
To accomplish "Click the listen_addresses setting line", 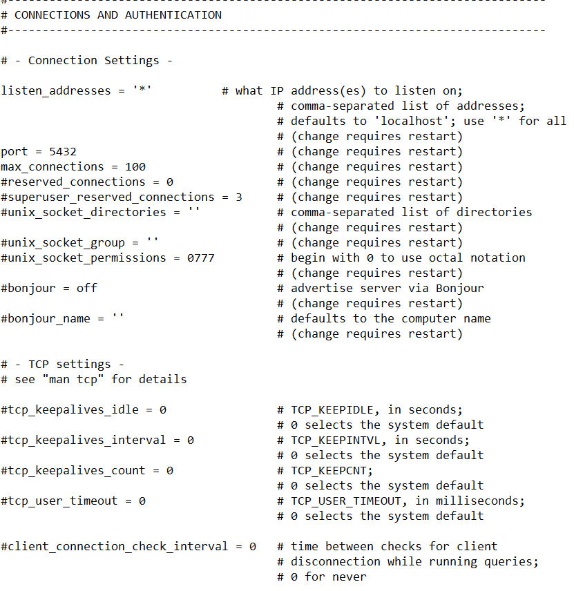I will [x=76, y=90].
